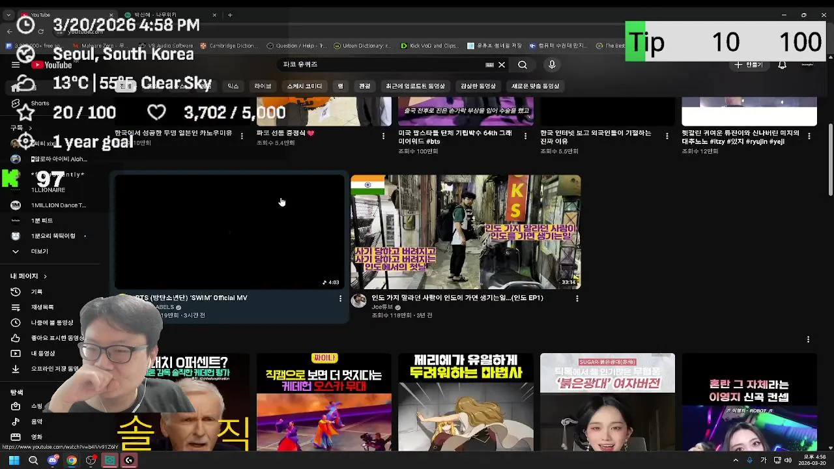834x469 pixels.
Task: Open more options for 카노우미유 video
Action: click(242, 135)
